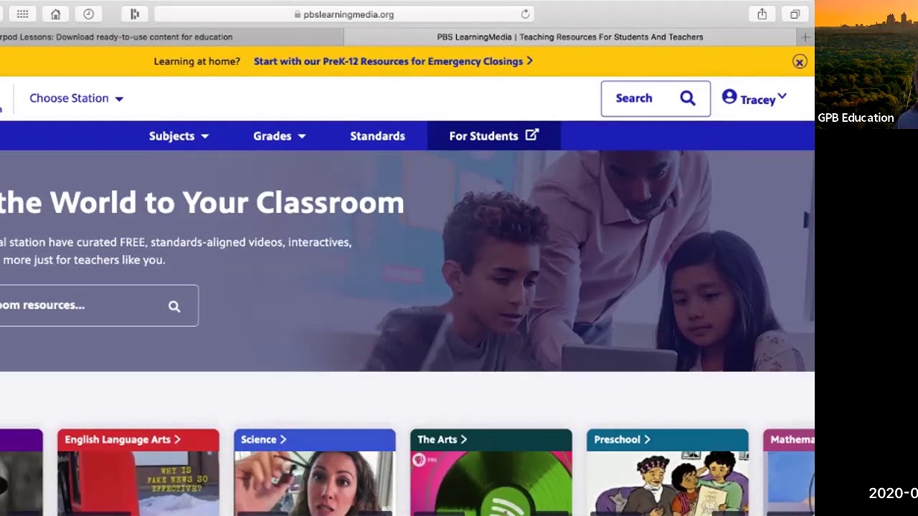This screenshot has width=918, height=516.
Task: Open the Preschool category link
Action: click(622, 439)
